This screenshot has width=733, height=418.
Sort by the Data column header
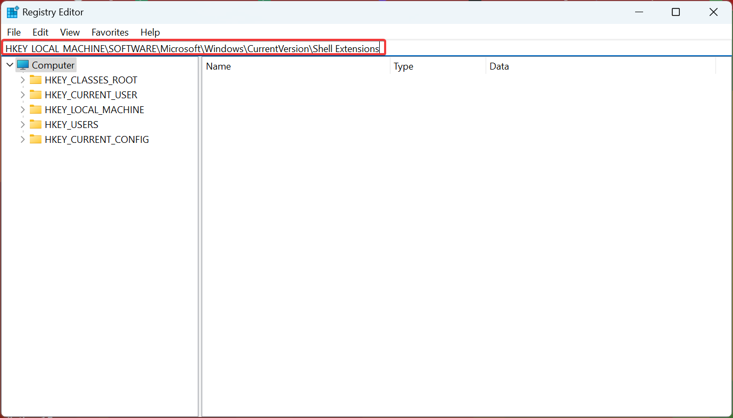(x=601, y=66)
